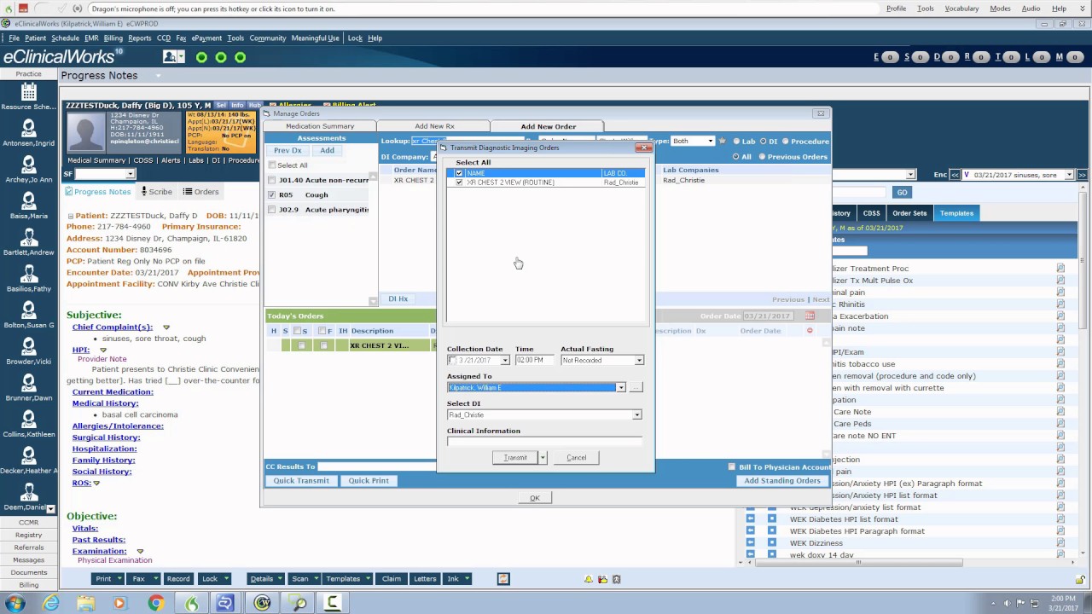Open the Windows Start menu
Image resolution: width=1092 pixels, height=614 pixels.
pyautogui.click(x=15, y=603)
